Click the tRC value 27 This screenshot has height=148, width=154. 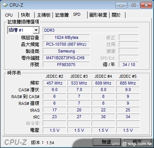click(79, 117)
